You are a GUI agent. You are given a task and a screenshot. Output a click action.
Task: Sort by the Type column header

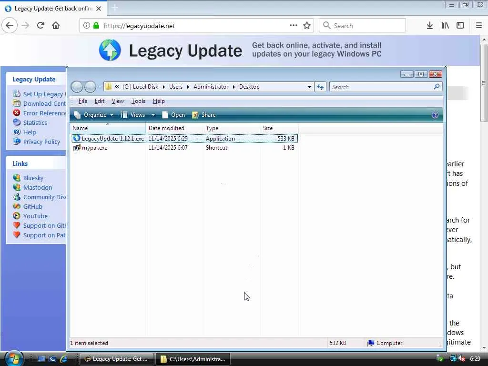click(x=232, y=128)
